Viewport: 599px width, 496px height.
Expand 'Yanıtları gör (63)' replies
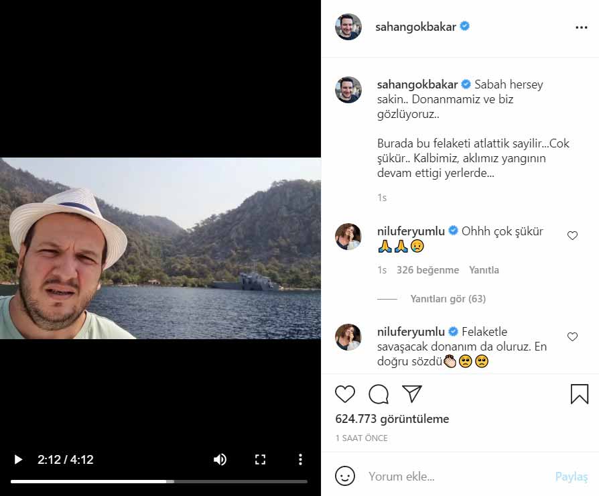pyautogui.click(x=448, y=299)
